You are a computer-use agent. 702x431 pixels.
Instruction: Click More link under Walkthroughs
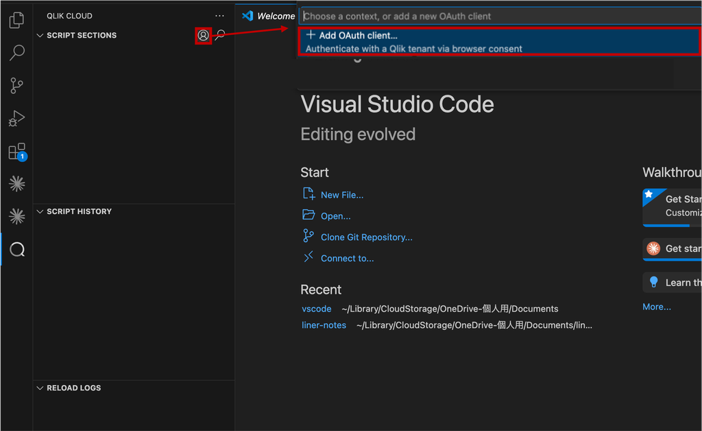click(656, 307)
